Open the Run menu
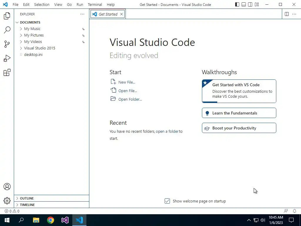The image size is (301, 226). pyautogui.click(x=80, y=4)
